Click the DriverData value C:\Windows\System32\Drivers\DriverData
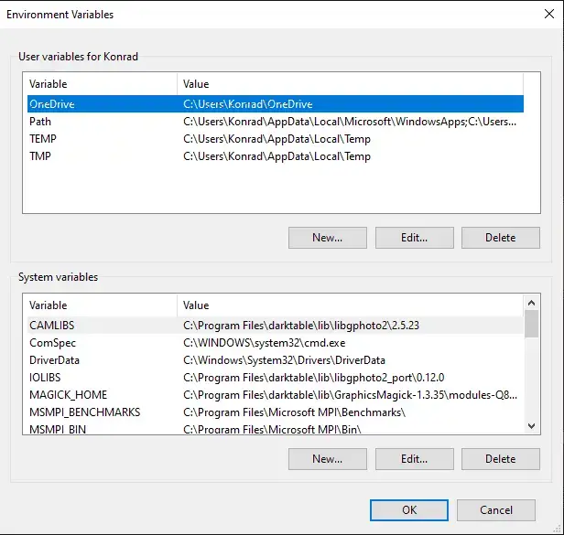Screen dimensions: 564x535 (x=284, y=360)
